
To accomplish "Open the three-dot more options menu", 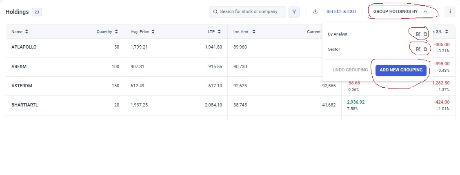I will click(450, 11).
